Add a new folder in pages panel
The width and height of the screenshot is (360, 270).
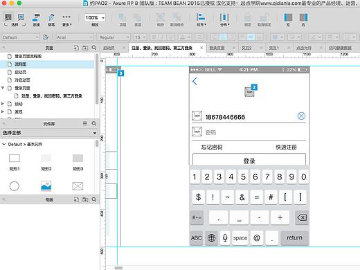tap(85, 48)
